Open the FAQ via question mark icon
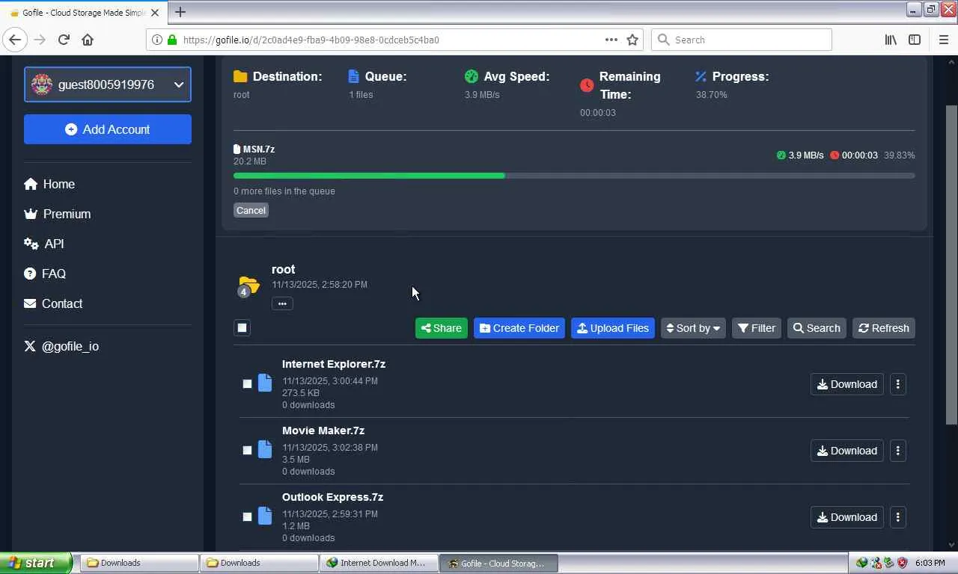The width and height of the screenshot is (958, 574). pos(30,274)
